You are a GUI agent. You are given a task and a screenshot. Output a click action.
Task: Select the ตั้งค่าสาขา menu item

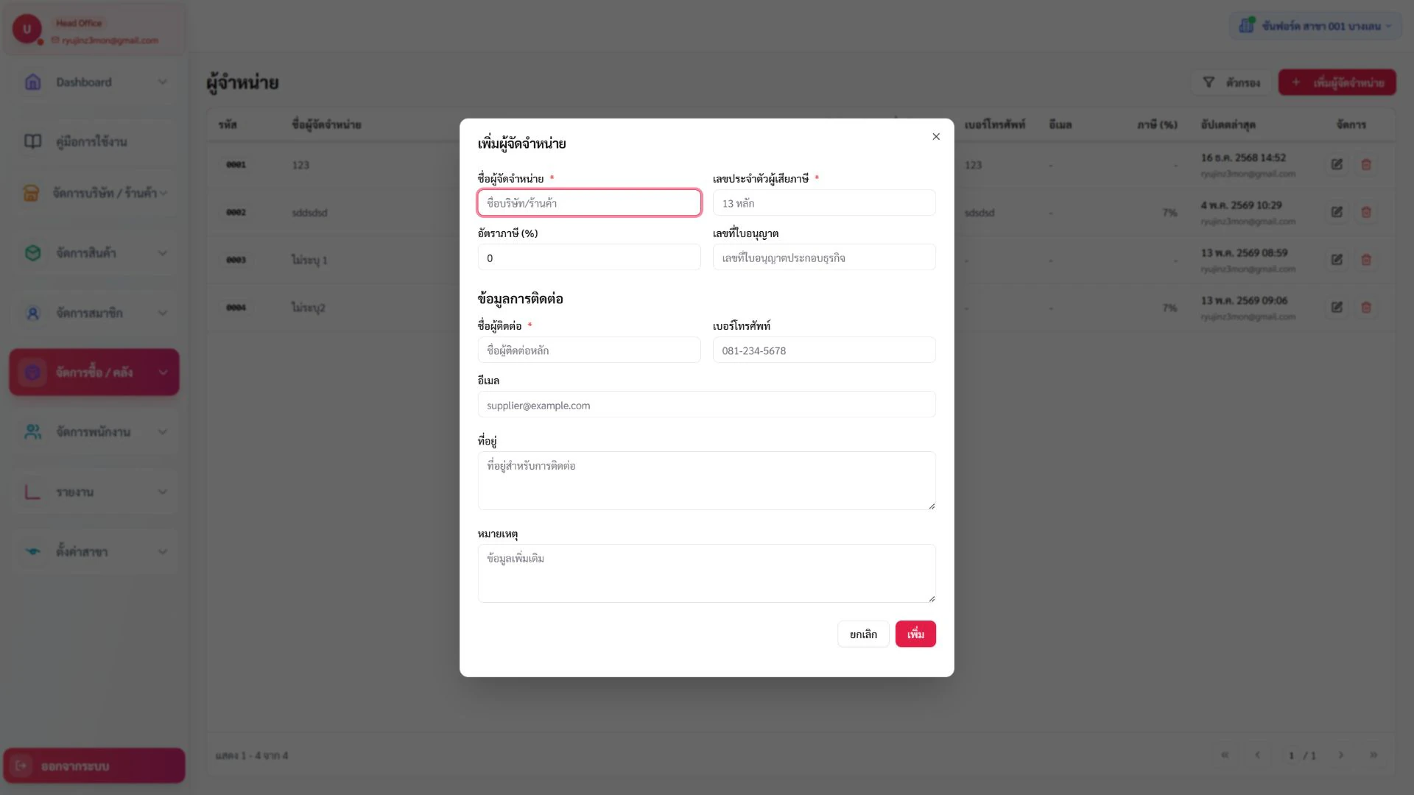pos(94,551)
